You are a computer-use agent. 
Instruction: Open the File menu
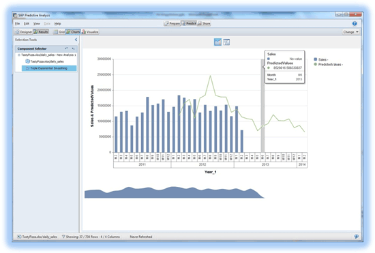click(x=17, y=23)
